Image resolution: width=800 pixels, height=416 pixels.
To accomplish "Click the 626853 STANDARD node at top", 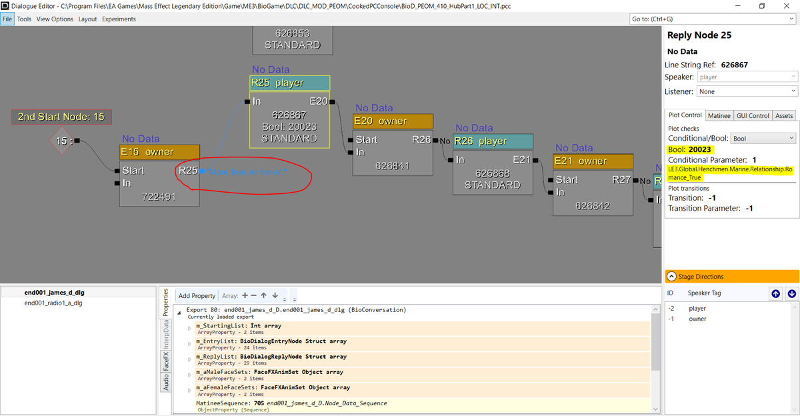I will click(292, 39).
